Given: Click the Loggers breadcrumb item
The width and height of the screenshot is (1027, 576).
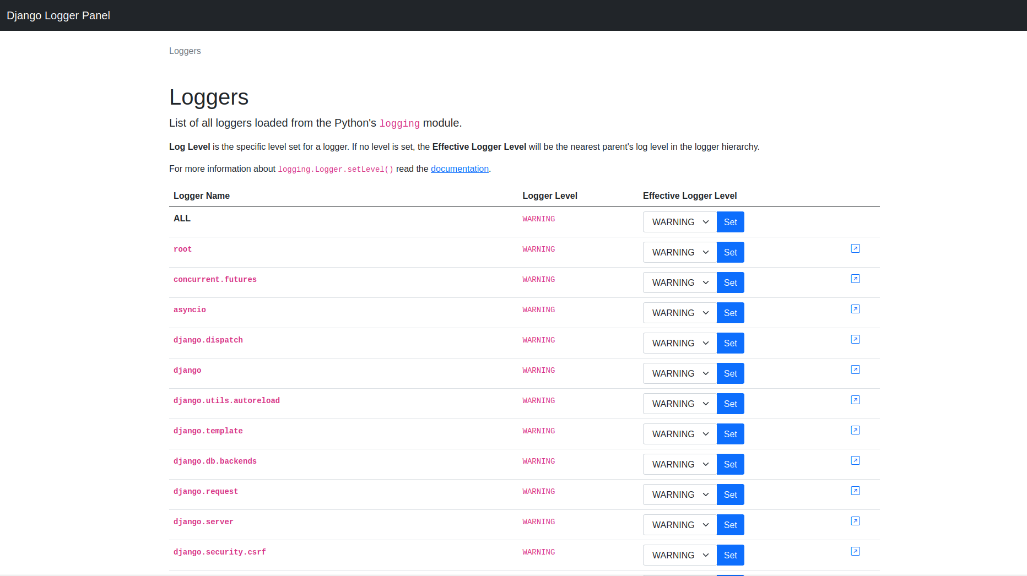Looking at the screenshot, I should [x=185, y=51].
